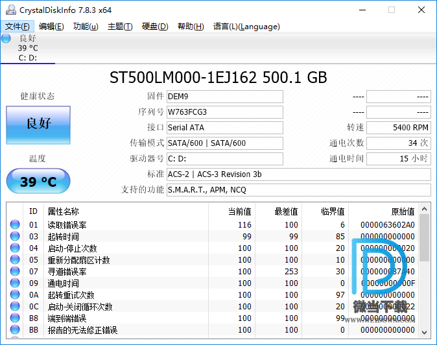Open the 编辑(E) menu
Image resolution: width=437 pixels, height=345 pixels.
51,27
